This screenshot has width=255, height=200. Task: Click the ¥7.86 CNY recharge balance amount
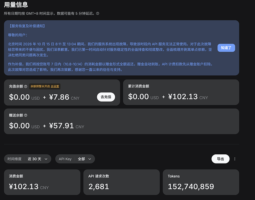pos(64,97)
